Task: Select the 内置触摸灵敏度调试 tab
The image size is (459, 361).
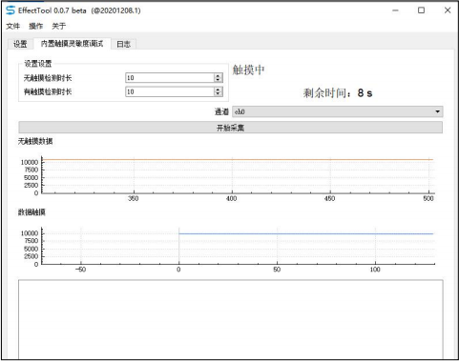Action: [x=73, y=44]
